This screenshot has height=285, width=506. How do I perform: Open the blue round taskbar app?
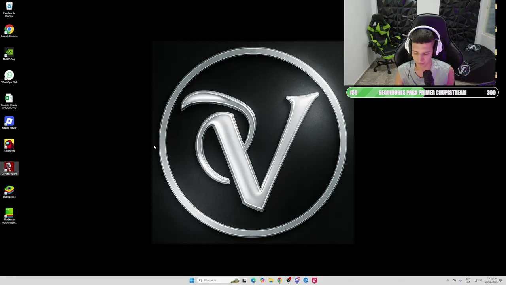click(306, 280)
